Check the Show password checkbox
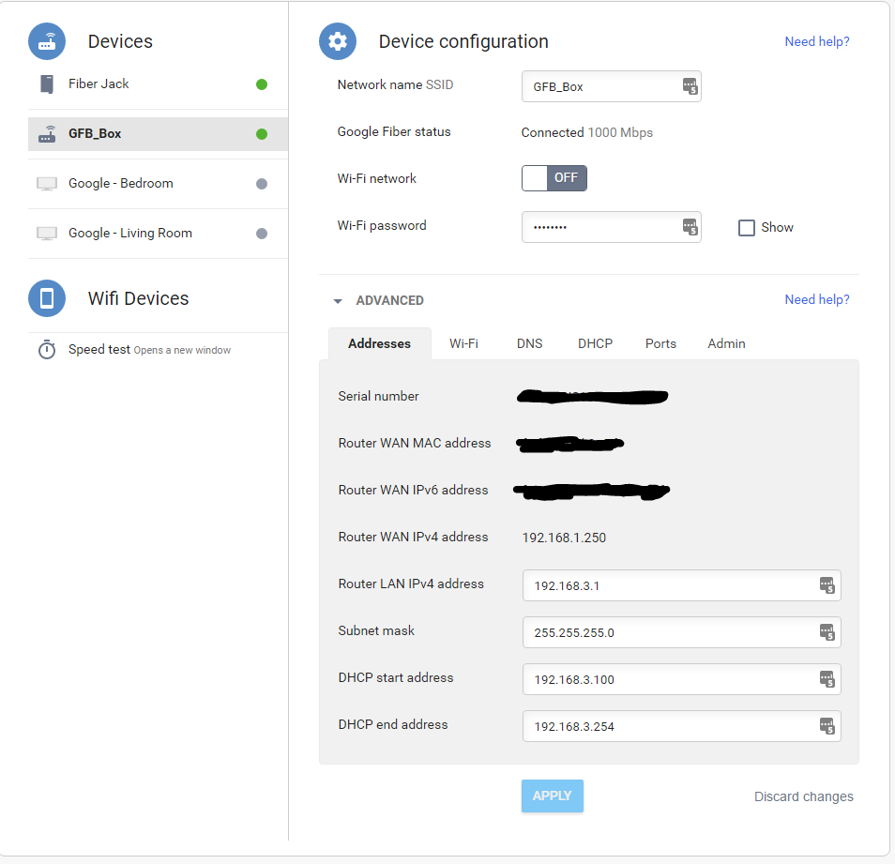The height and width of the screenshot is (864, 895). click(747, 228)
